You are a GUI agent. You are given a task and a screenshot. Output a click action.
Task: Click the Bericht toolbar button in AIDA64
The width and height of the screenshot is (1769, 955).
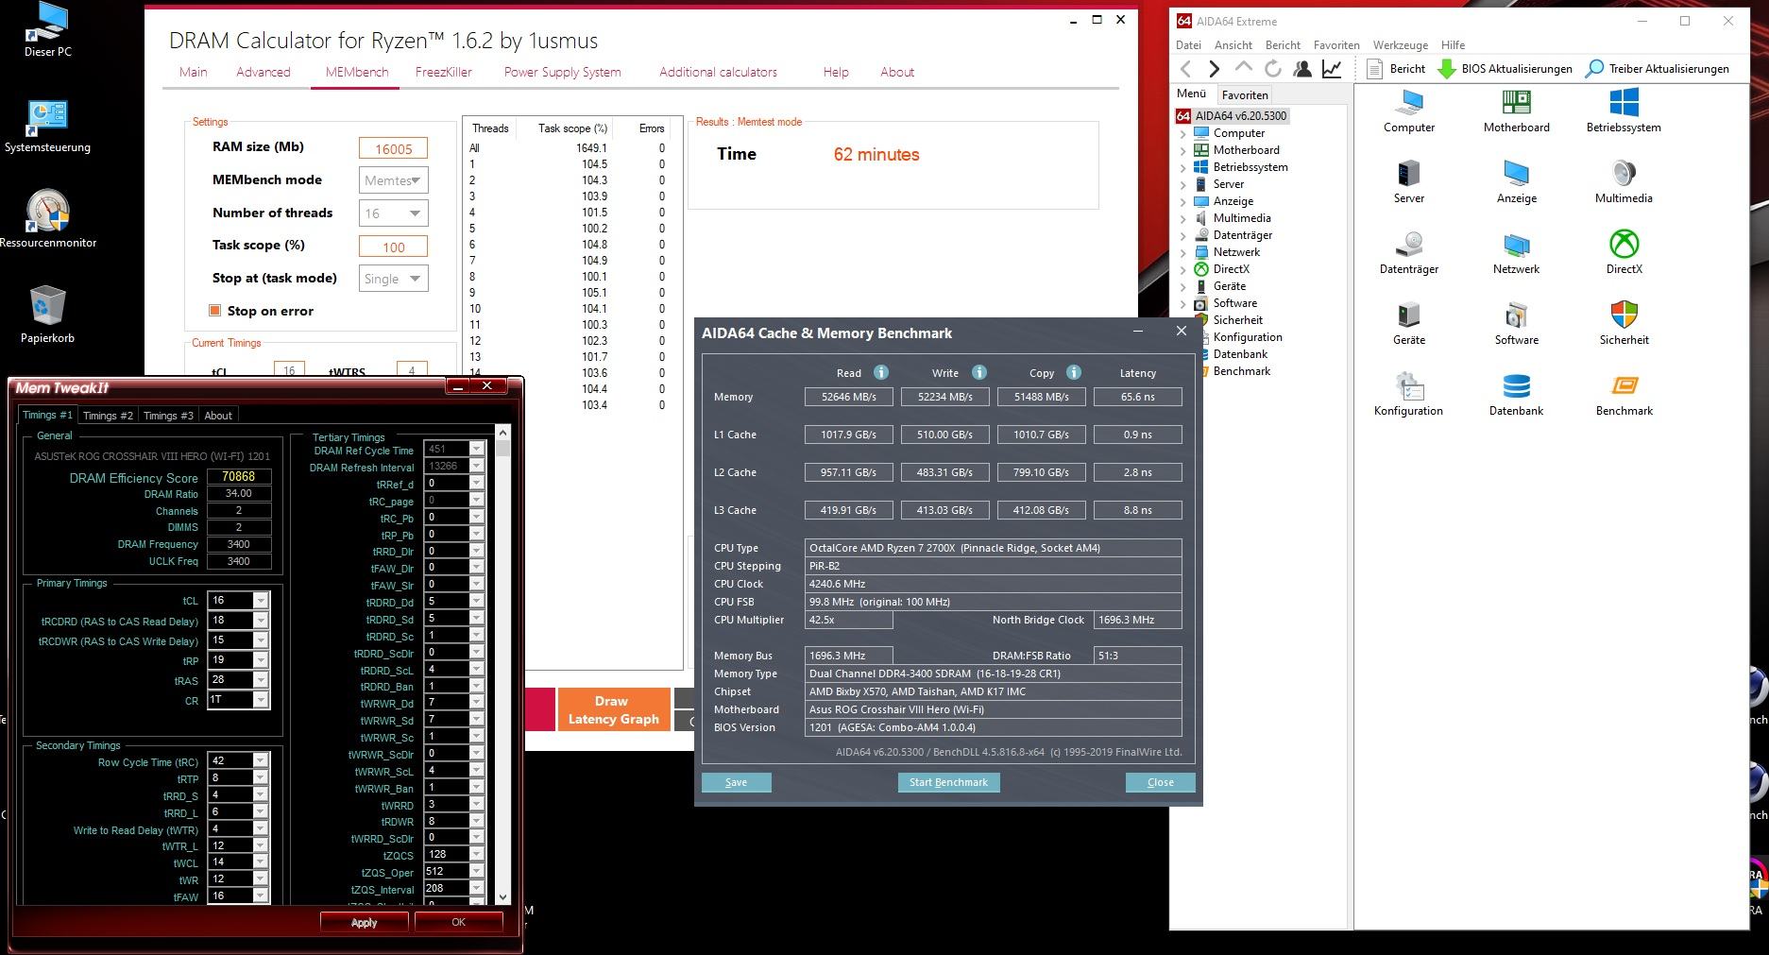pos(1396,68)
